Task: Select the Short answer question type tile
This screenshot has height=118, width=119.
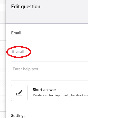Action: click(x=19, y=93)
